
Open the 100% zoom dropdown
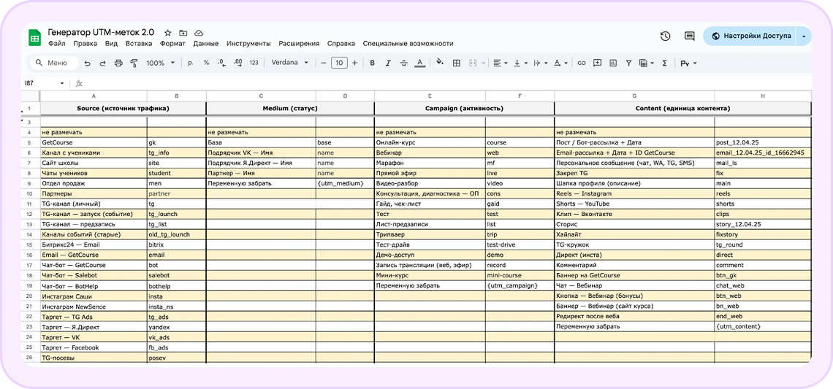160,63
